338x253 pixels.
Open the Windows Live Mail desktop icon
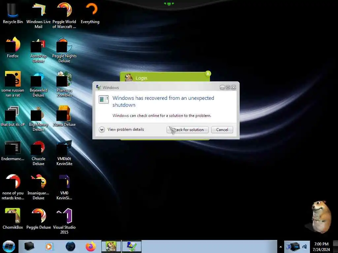(x=38, y=15)
